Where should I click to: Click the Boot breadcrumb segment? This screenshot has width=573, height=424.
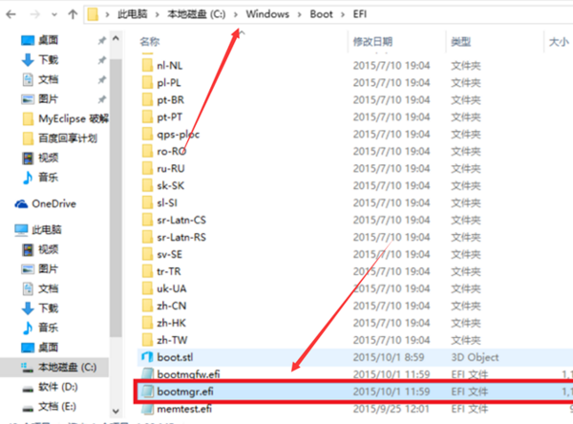(321, 14)
